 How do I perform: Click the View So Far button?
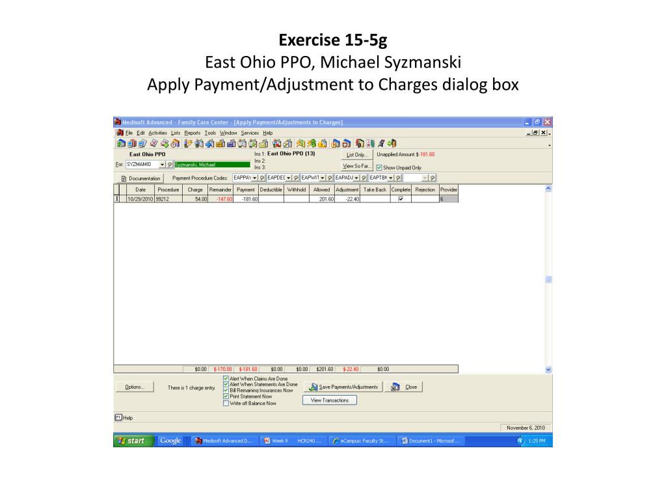(x=357, y=166)
